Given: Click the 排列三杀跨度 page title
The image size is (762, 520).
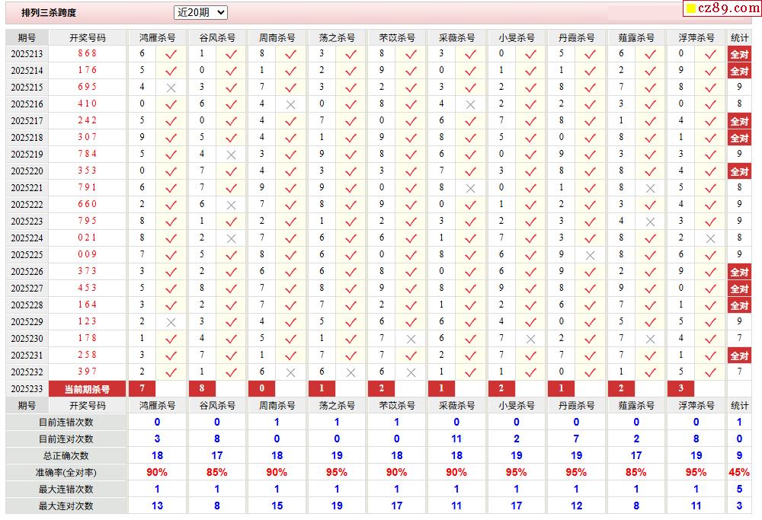Looking at the screenshot, I should pos(49,13).
